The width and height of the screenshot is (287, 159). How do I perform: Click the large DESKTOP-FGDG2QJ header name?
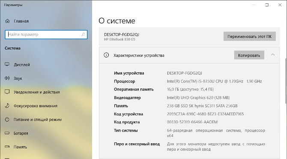tap(122, 35)
